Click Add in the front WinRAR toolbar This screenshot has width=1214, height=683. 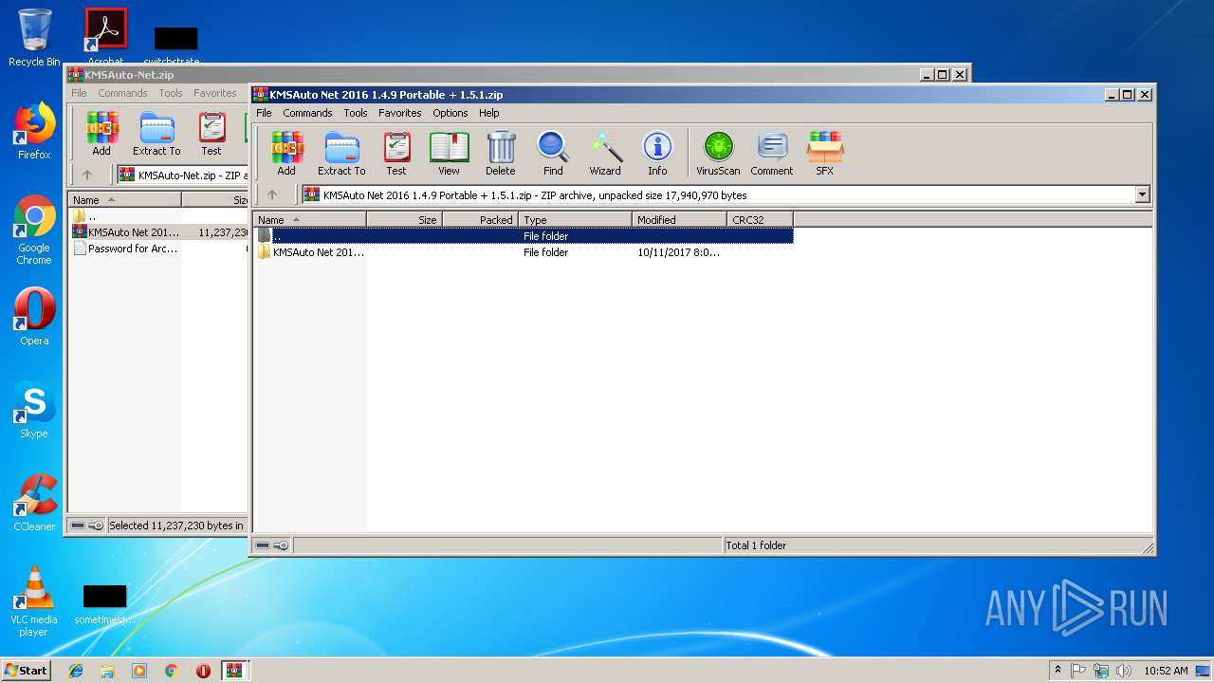pyautogui.click(x=286, y=154)
